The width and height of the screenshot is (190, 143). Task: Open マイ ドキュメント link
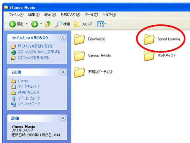pos(29,86)
